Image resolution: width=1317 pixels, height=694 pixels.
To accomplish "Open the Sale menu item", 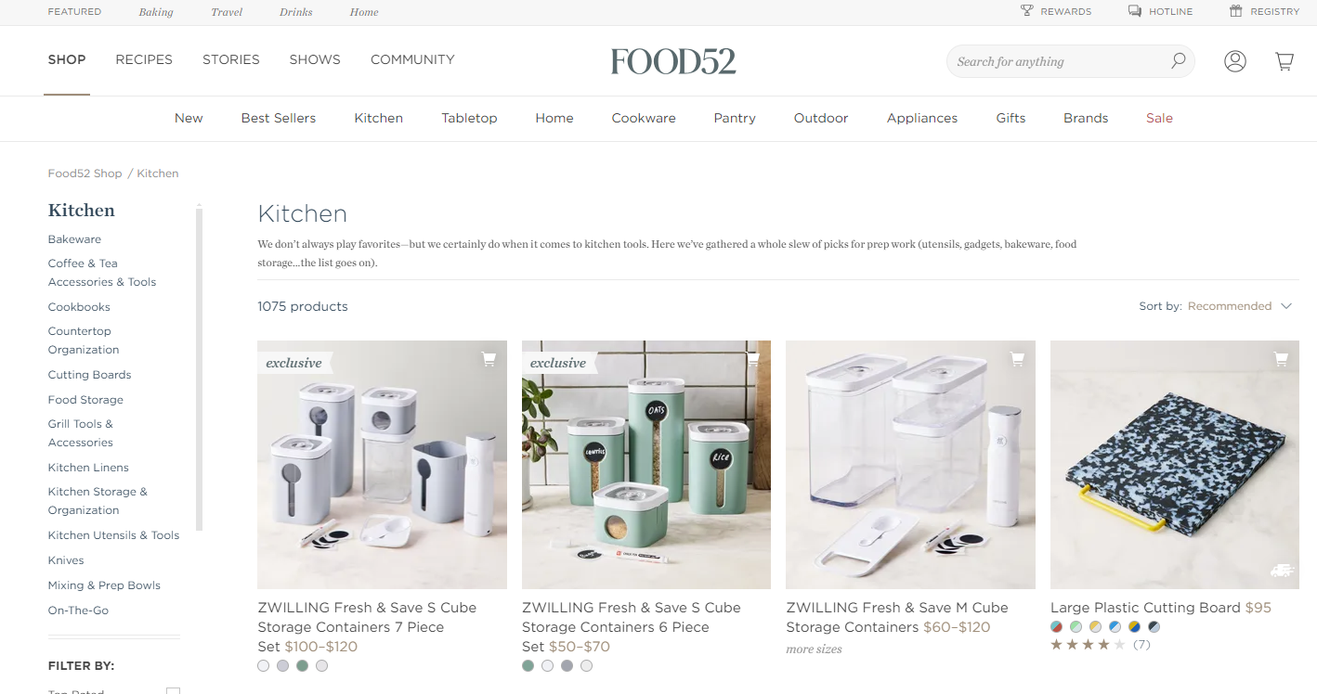I will click(x=1159, y=118).
